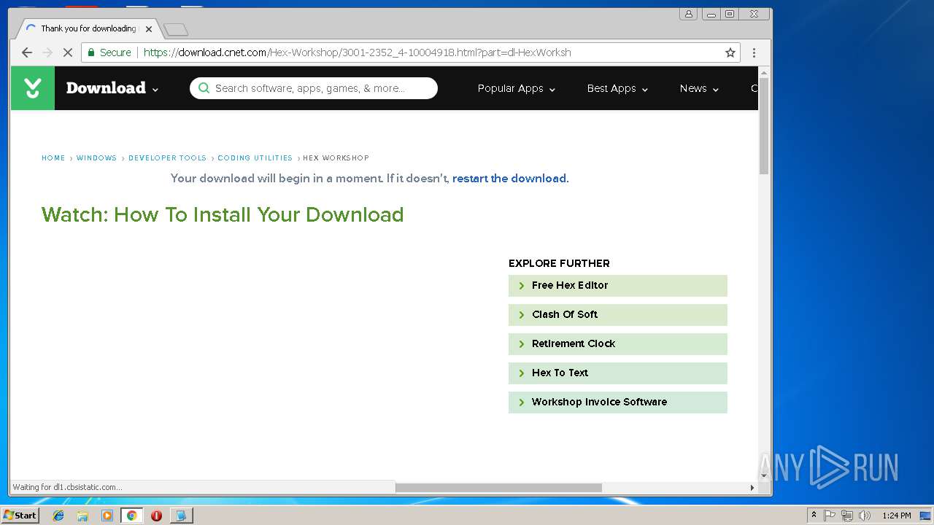Viewport: 934px width, 525px height.
Task: Go to HOME breadcrumb
Action: (x=53, y=157)
